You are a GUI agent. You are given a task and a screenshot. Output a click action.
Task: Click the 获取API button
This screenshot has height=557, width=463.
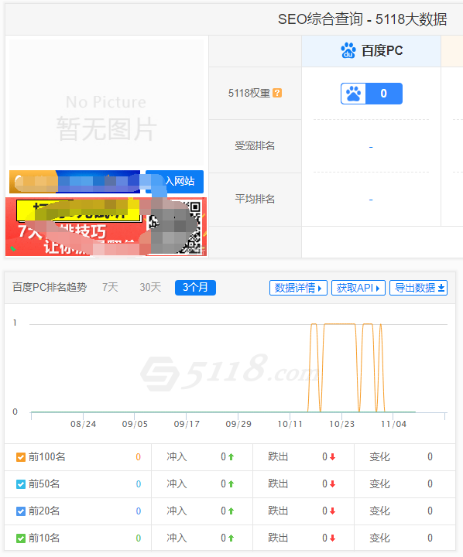(x=358, y=288)
